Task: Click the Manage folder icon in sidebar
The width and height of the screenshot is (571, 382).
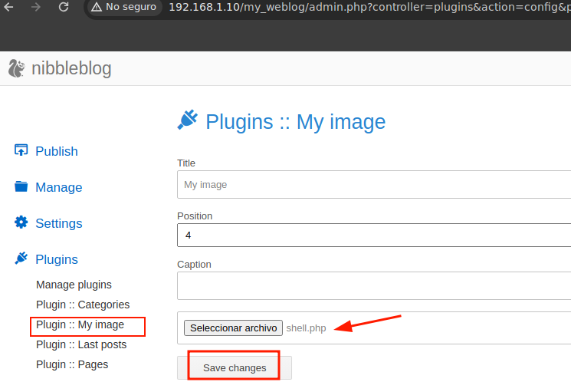Action: pyautogui.click(x=21, y=186)
